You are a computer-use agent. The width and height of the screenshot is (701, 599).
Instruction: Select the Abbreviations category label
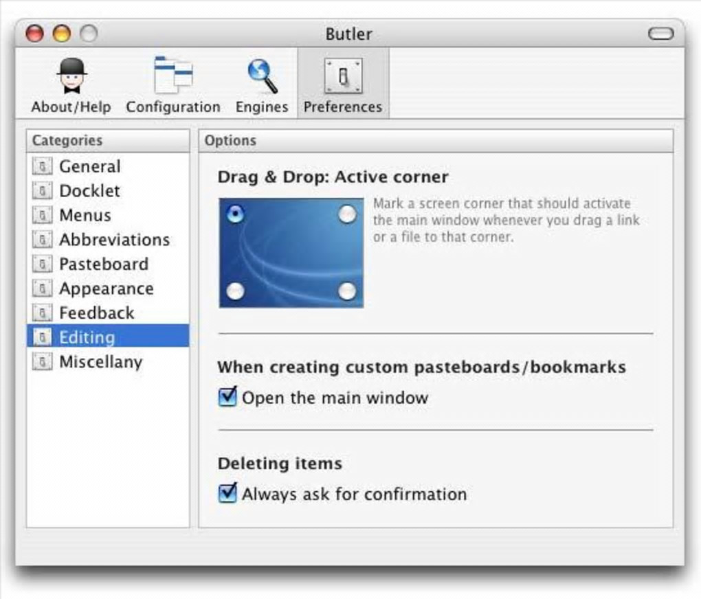tap(115, 240)
